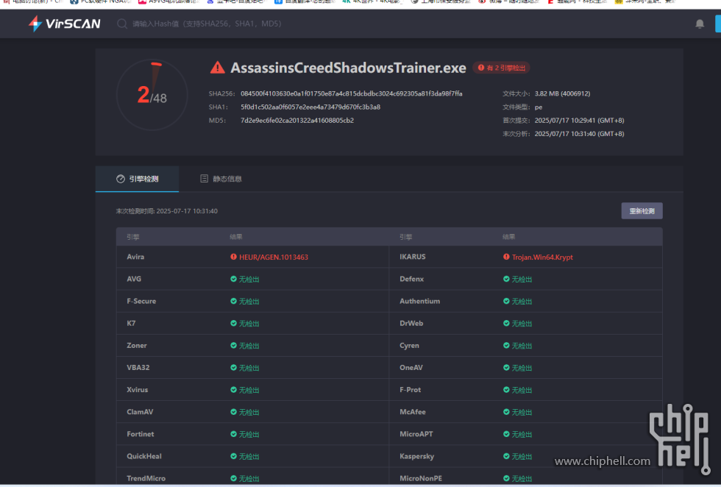Click the green check icon for AVG
Viewport: 721px width, 487px height.
click(x=234, y=279)
